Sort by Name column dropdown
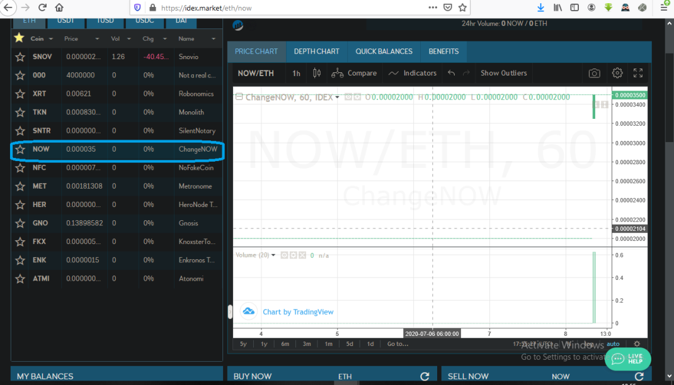 pos(214,38)
